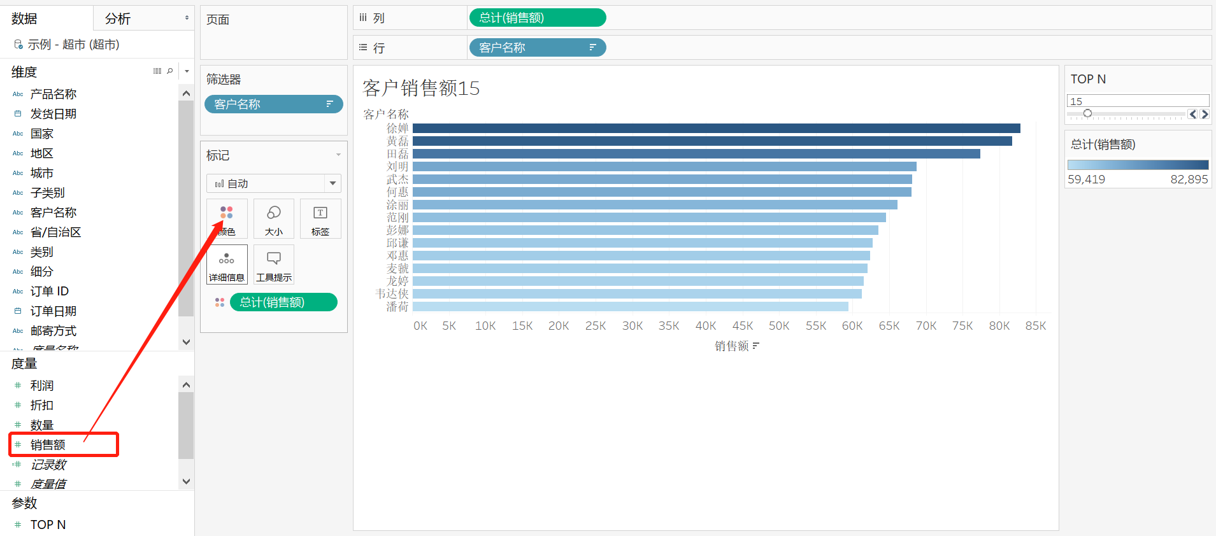The width and height of the screenshot is (1216, 536).
Task: Click the data source icon beside 示例 - 超市
Action: point(18,45)
